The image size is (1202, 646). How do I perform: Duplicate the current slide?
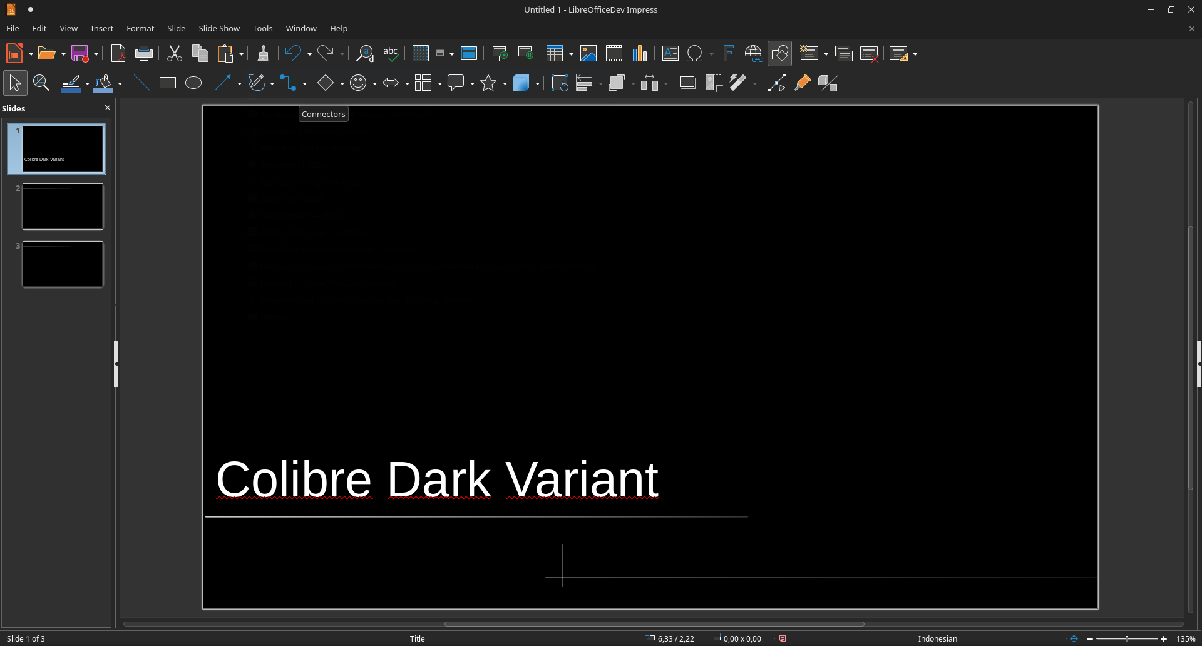844,54
